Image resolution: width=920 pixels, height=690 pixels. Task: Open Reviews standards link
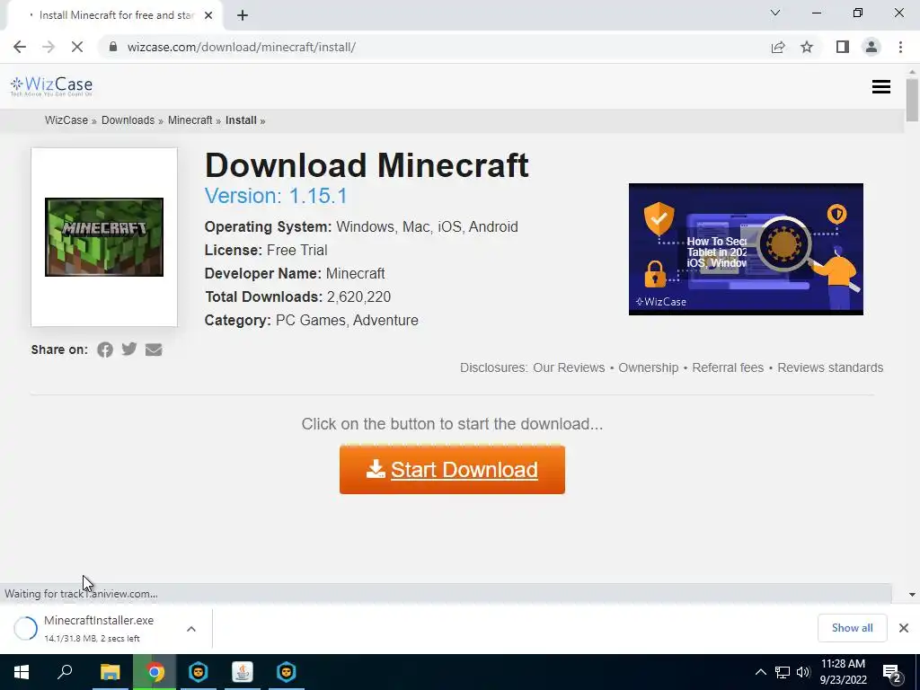click(x=830, y=367)
